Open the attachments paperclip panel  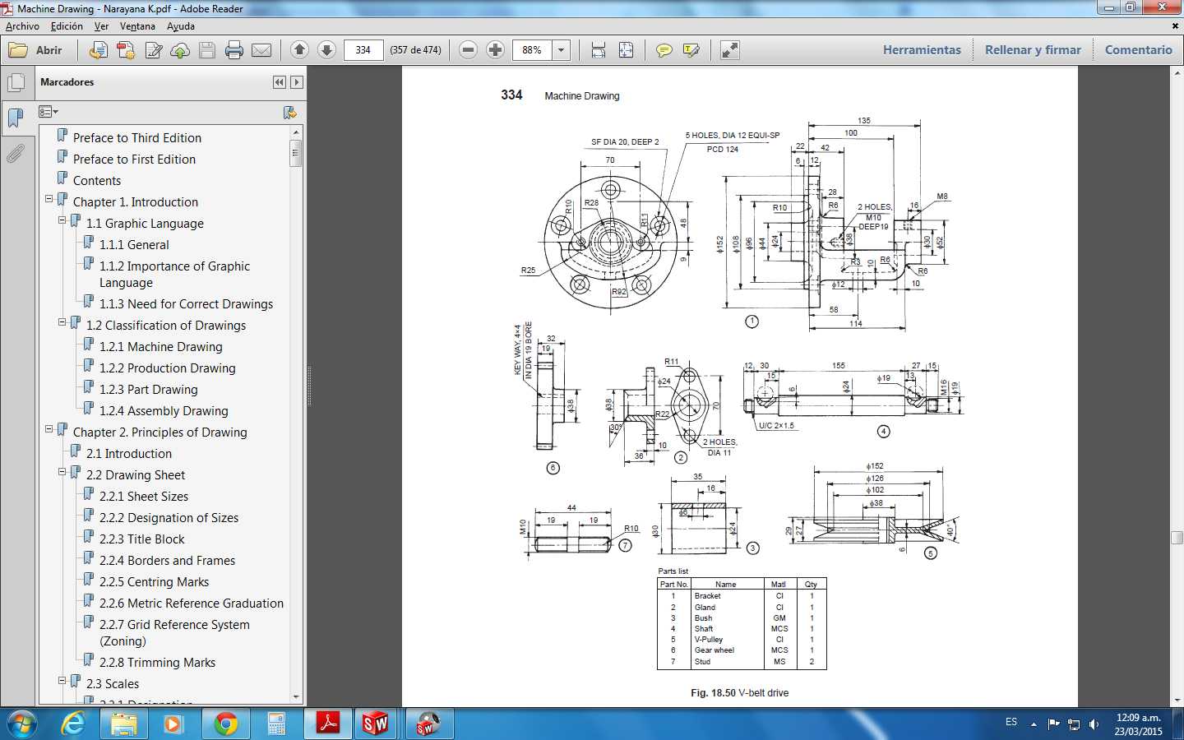16,154
